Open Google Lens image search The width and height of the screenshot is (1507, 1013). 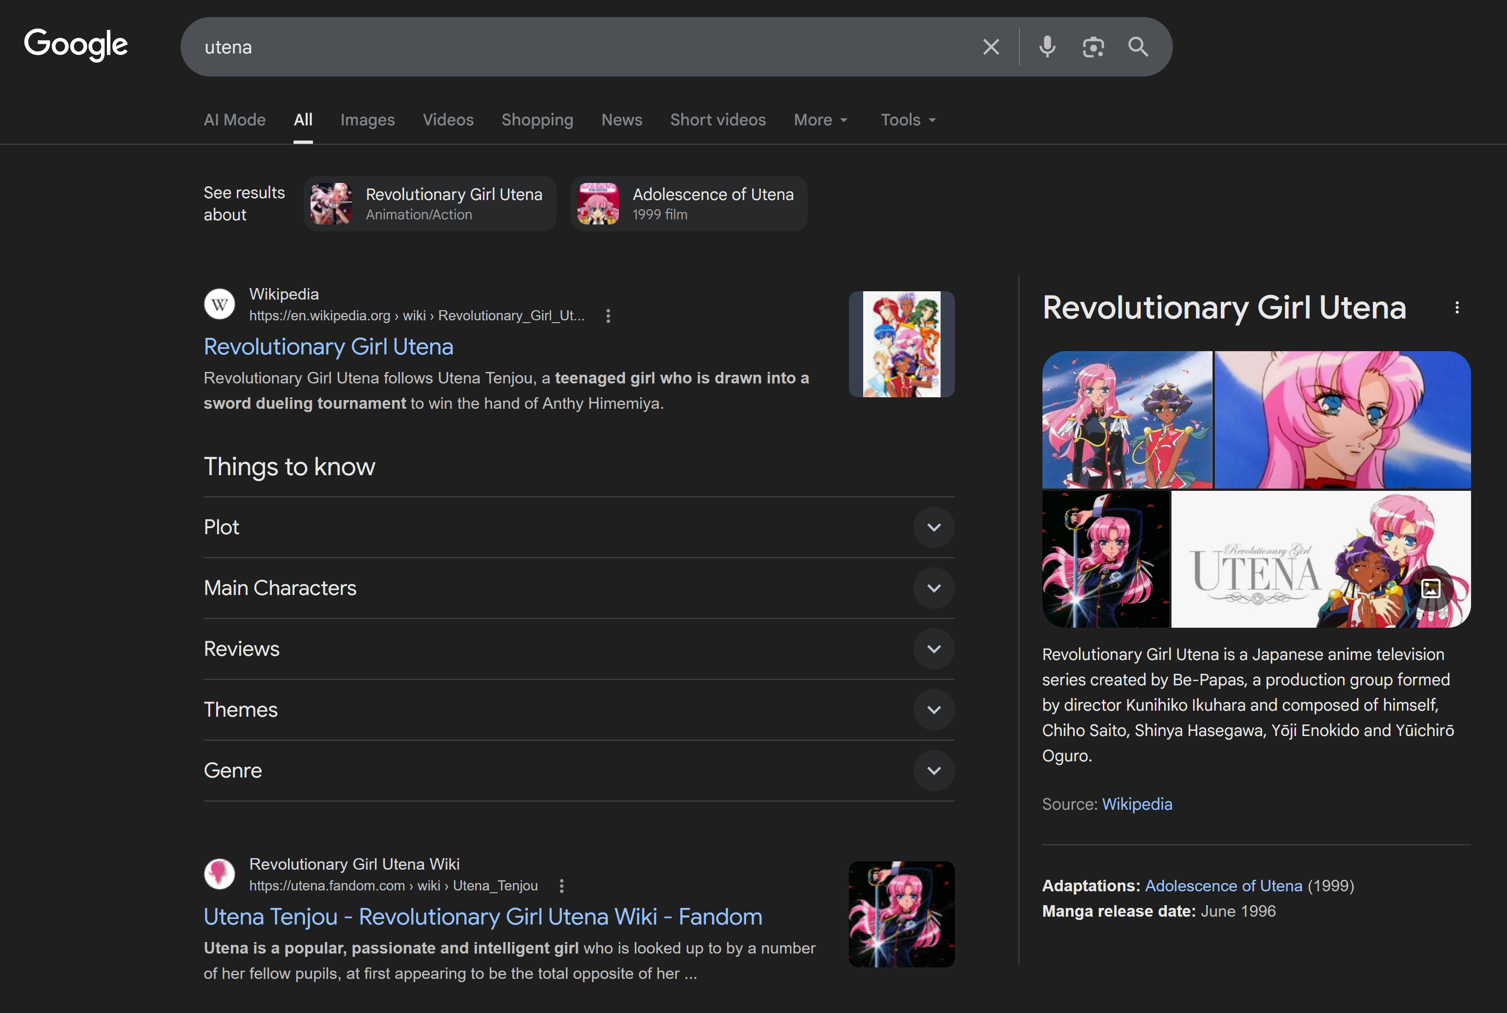pos(1093,47)
